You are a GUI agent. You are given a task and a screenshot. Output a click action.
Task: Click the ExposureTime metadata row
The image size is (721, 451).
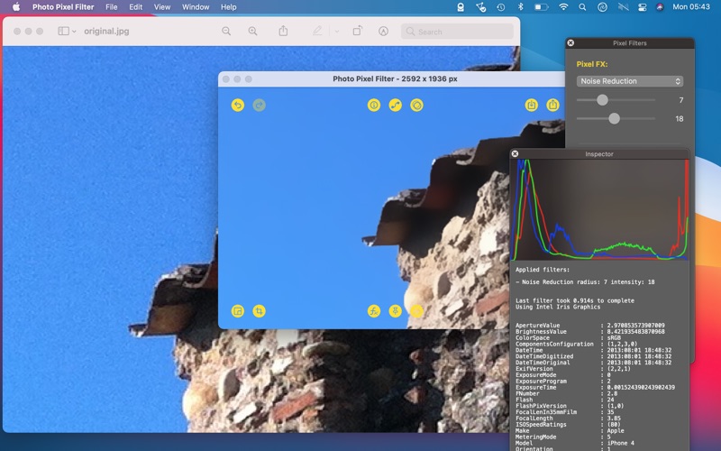(x=595, y=388)
